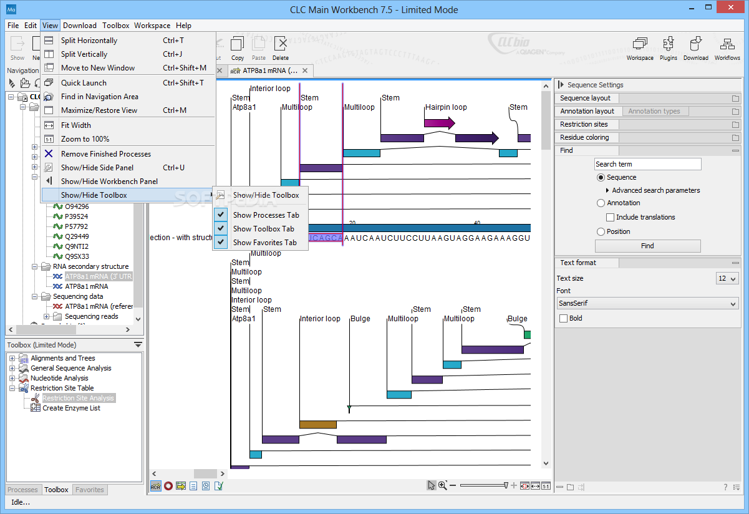Collapse the RNA secondary structure folder
Viewport: 749px width, 514px height.
click(35, 266)
